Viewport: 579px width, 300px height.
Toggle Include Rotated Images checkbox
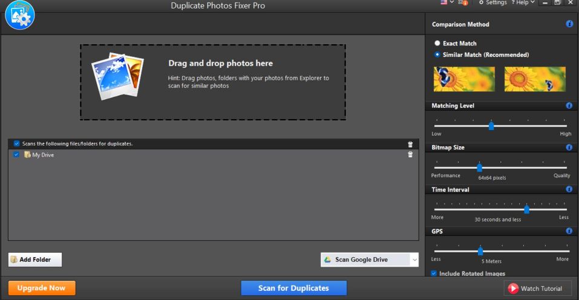click(434, 273)
